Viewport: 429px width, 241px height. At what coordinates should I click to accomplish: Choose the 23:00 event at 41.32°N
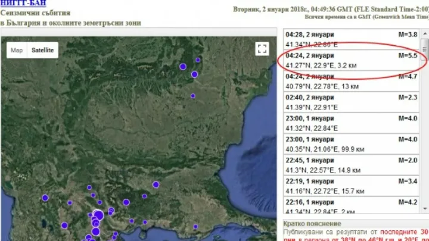352,123
